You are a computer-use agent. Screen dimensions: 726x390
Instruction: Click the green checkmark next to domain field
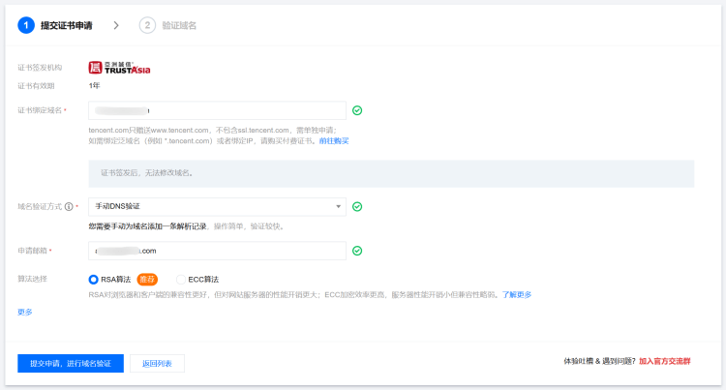357,110
